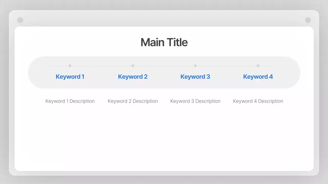
Task: Click the timeline dot above Keyword 1
Action: pos(70,66)
